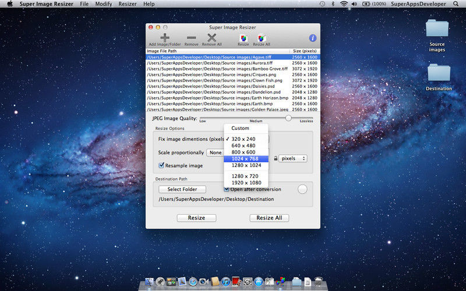Open the Apple menu
Image resolution: width=466 pixels, height=291 pixels.
[10, 4]
